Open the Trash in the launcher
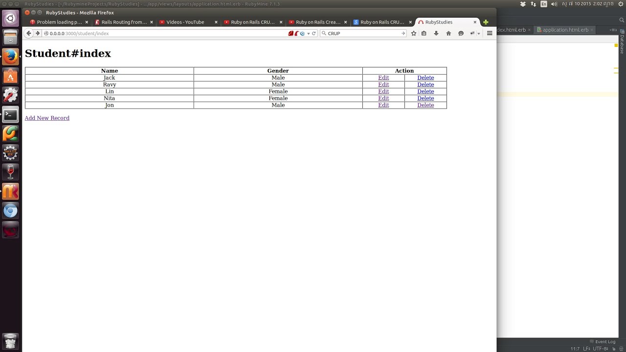Screen dimensions: 626x352 tap(10, 341)
